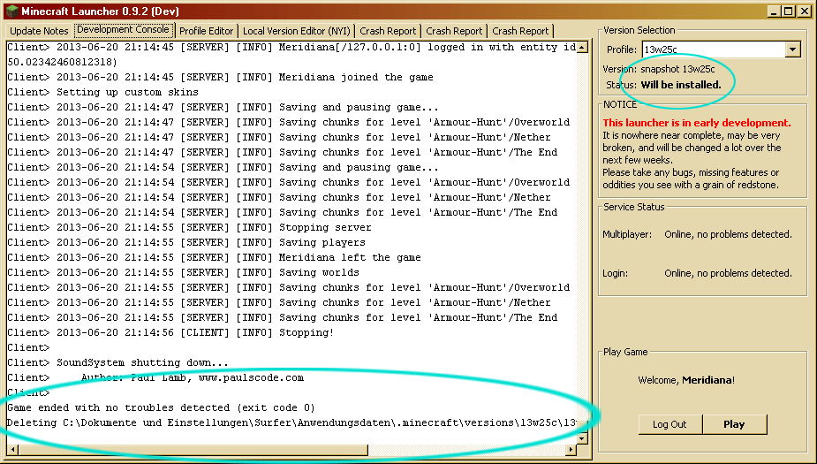Open the Profile Editor tab

(207, 31)
